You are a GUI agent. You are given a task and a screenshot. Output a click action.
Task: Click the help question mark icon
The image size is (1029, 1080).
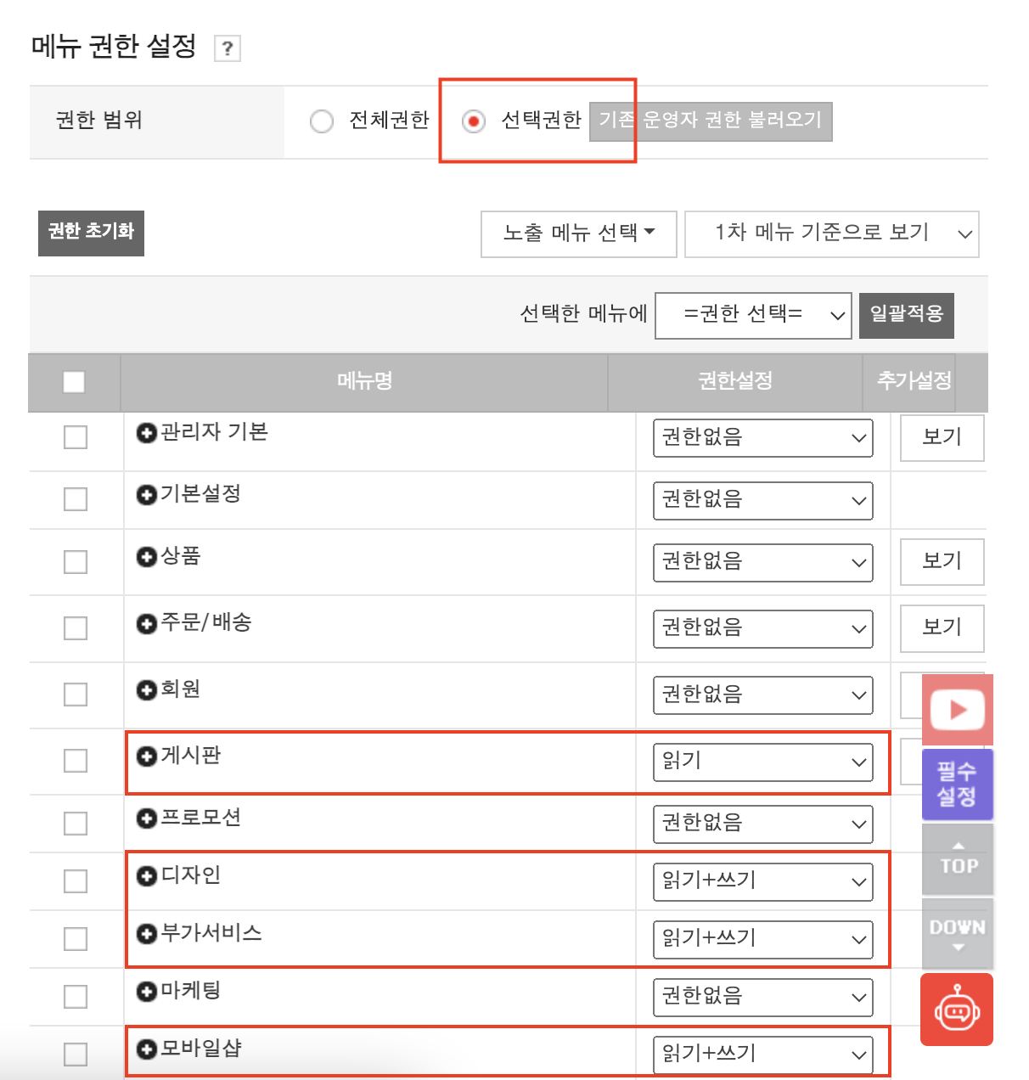point(227,48)
